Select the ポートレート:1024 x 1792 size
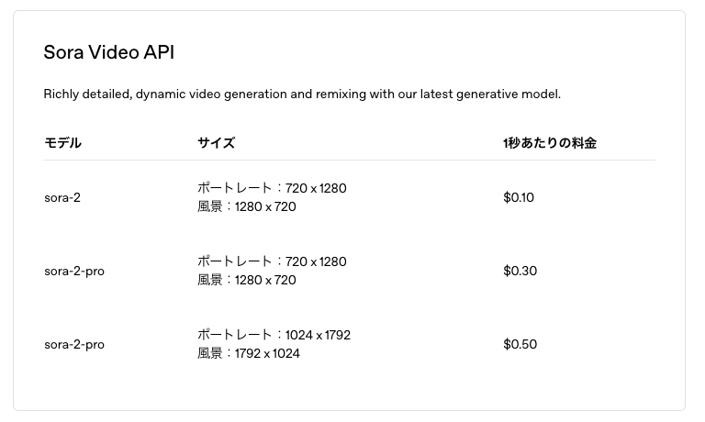The height and width of the screenshot is (422, 705). point(274,335)
